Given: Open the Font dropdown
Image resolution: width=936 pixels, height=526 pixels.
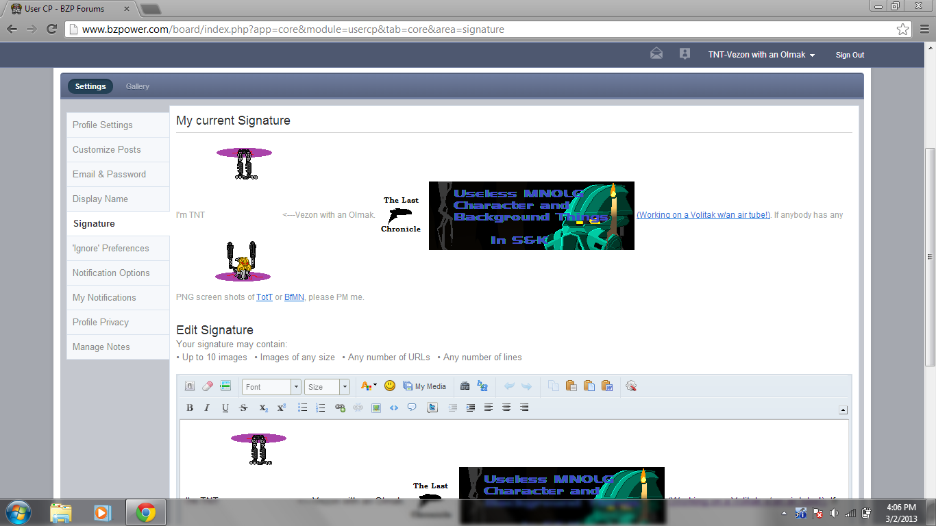Looking at the screenshot, I should (271, 386).
